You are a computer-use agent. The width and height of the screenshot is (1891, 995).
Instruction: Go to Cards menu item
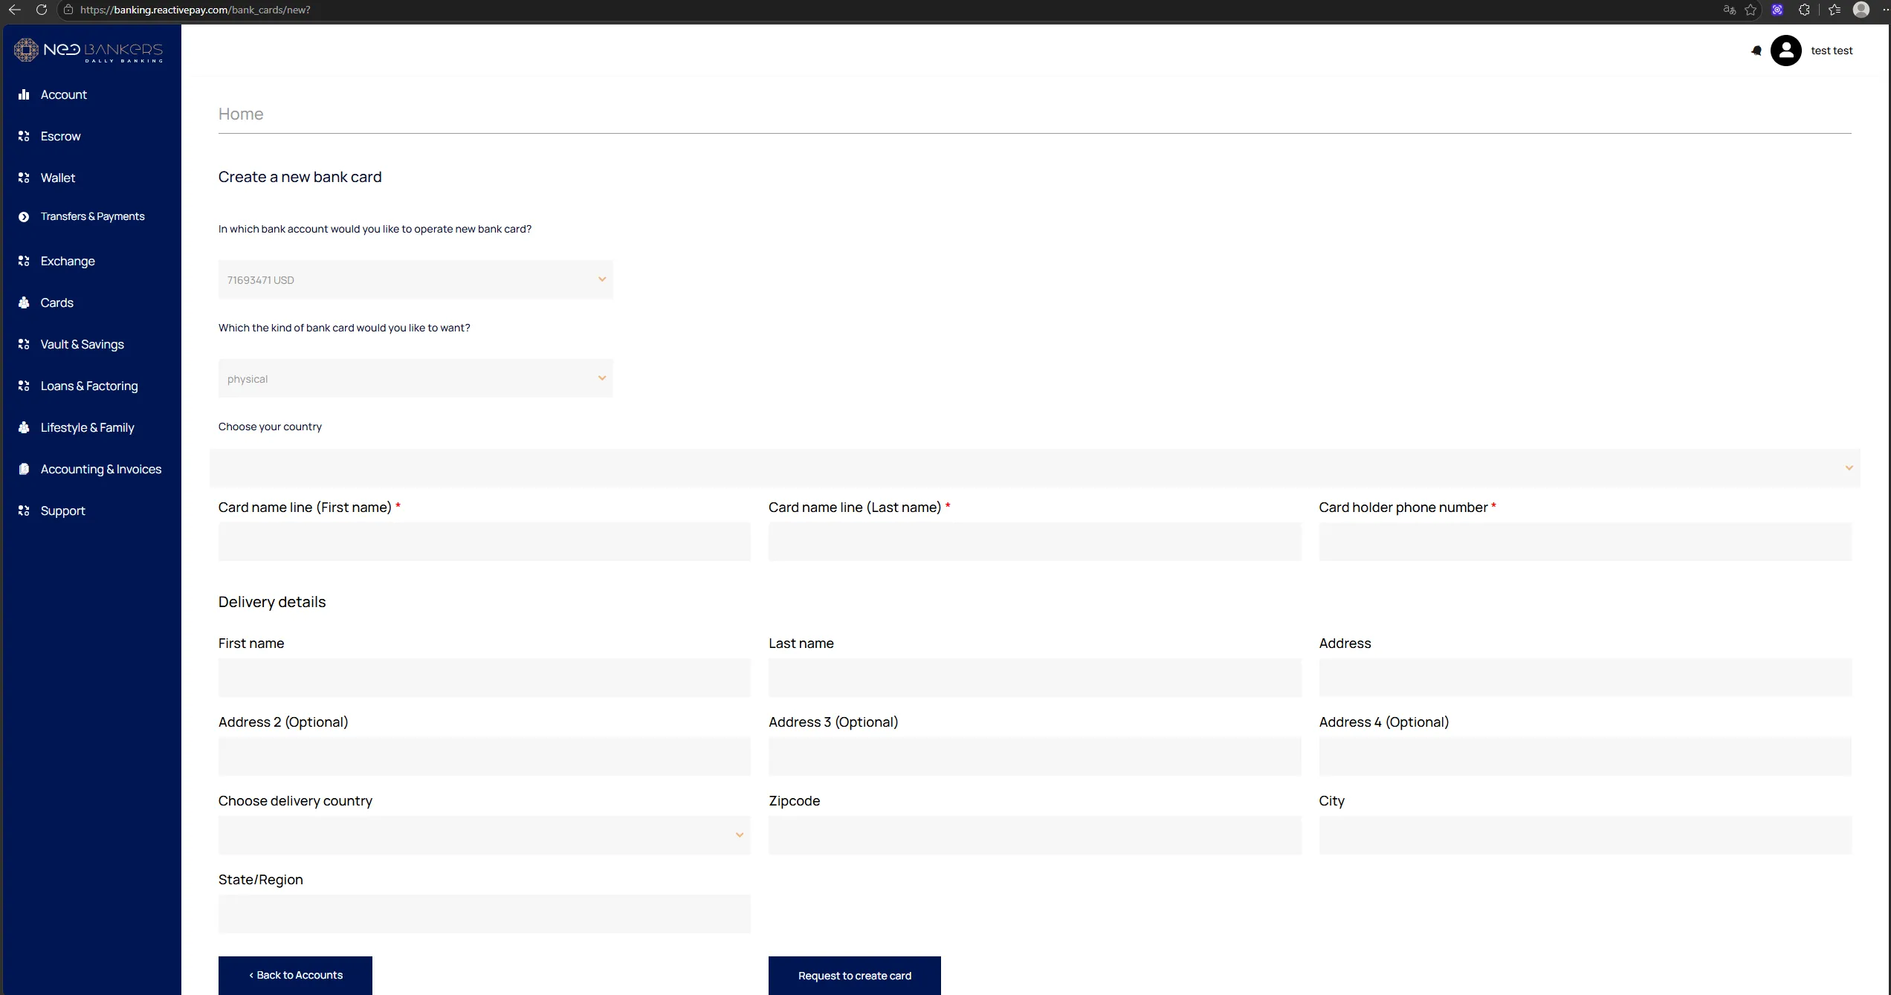pyautogui.click(x=56, y=302)
